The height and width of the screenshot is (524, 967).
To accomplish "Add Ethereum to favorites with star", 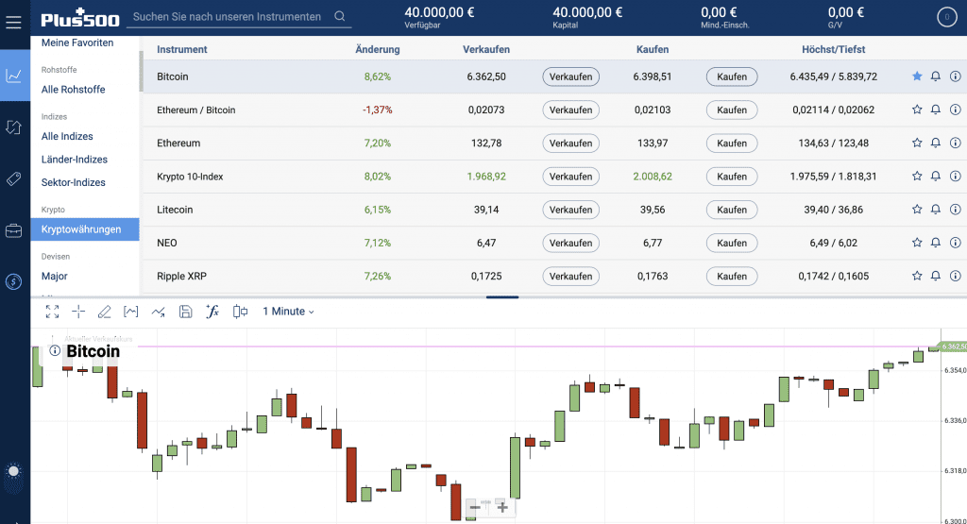I will 916,144.
